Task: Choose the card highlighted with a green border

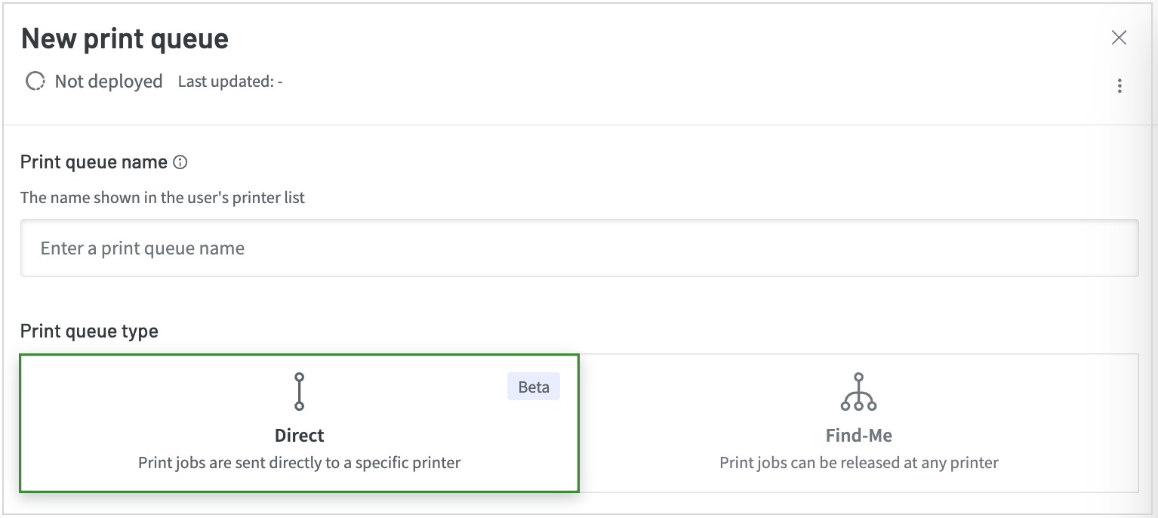Action: point(299,423)
